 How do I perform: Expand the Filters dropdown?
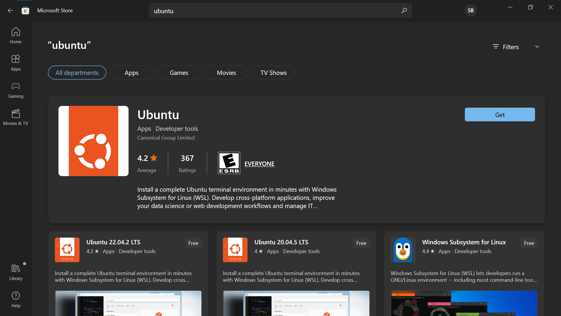510,47
